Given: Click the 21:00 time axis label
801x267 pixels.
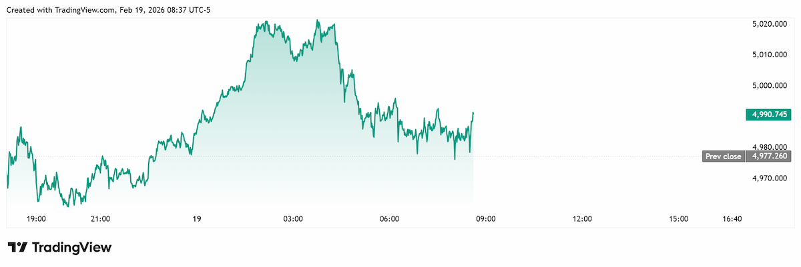Looking at the screenshot, I should (100, 218).
